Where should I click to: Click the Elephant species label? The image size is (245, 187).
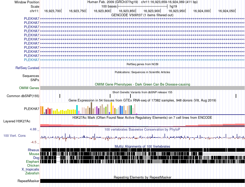[32, 161]
